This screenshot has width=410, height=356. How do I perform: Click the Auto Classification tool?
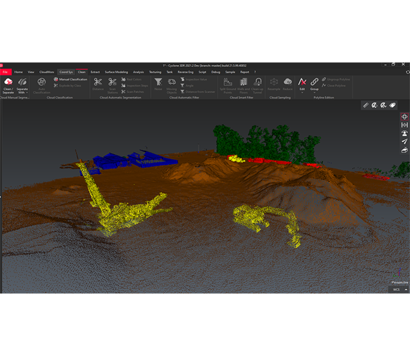click(42, 86)
